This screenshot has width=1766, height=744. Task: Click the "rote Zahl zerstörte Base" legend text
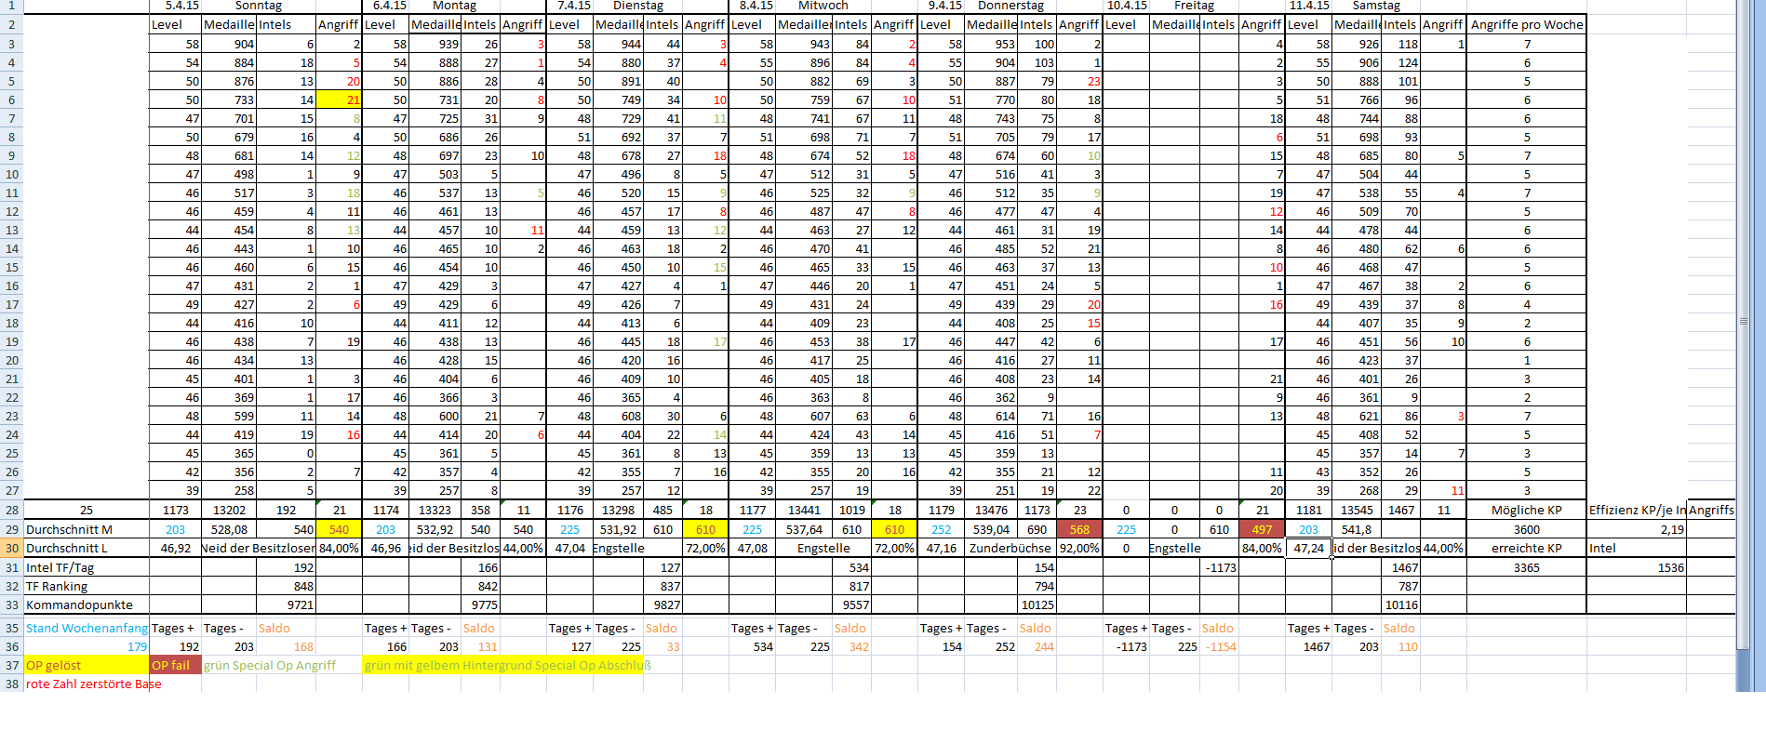[93, 684]
